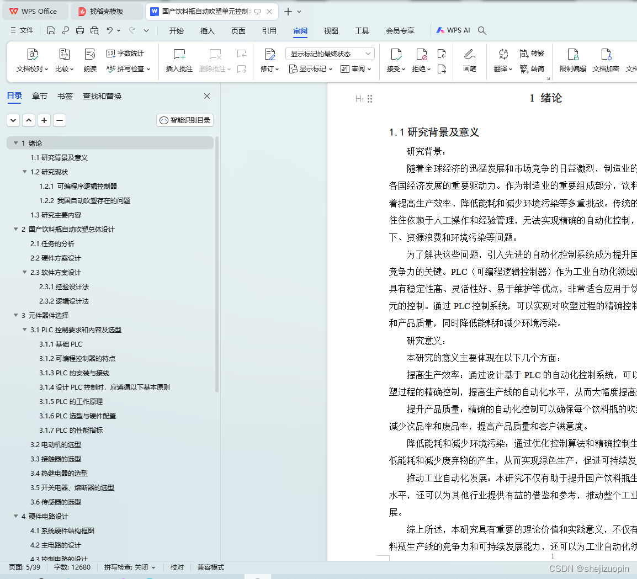Screen dimensions: 637x579
Task: Collapse the 3.1 PLC 控制要求 node
Action: coord(24,330)
